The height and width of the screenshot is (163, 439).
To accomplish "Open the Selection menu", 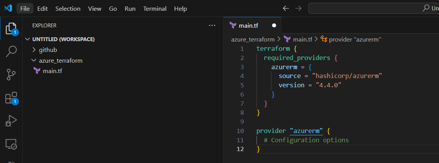I will pos(68,9).
